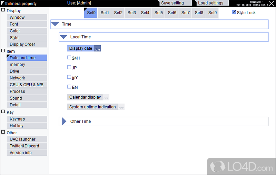
Task: Enable the EN checkbox
Action: [69, 87]
